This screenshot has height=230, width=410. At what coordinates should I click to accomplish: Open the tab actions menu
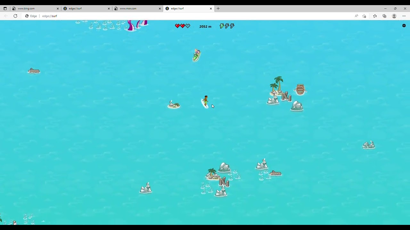click(x=5, y=9)
